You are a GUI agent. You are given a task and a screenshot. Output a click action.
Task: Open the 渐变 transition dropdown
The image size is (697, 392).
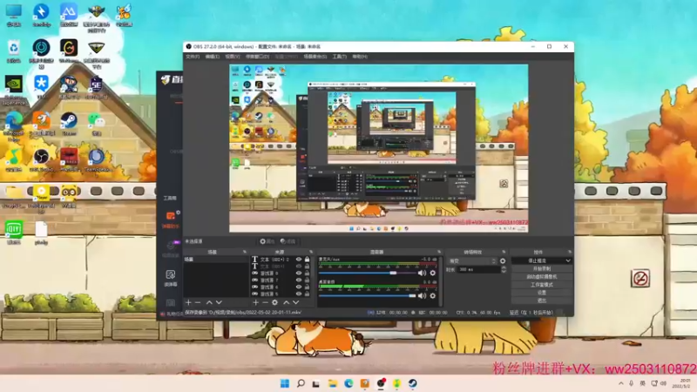point(472,260)
